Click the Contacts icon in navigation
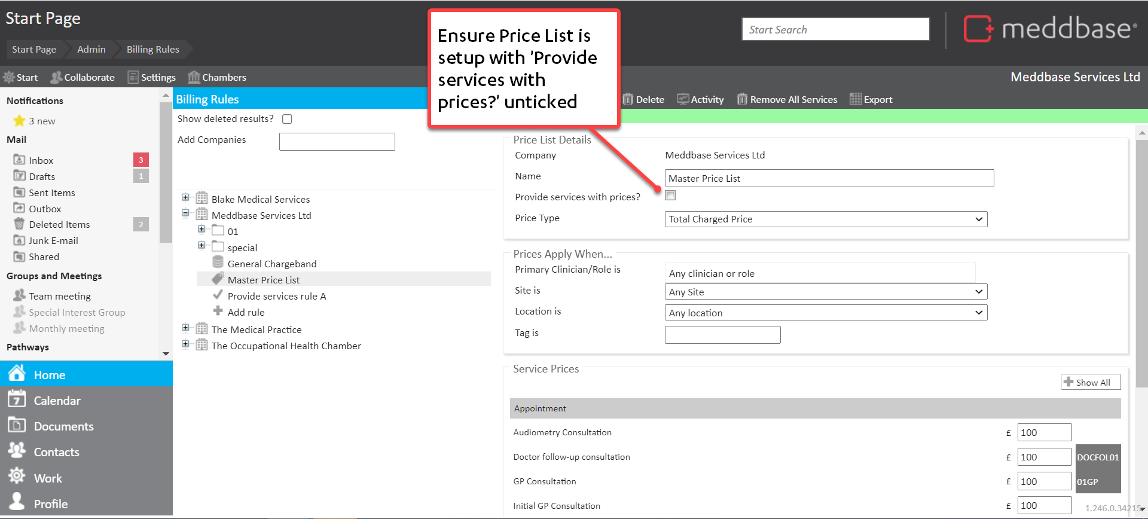This screenshot has width=1148, height=519. pyautogui.click(x=17, y=451)
